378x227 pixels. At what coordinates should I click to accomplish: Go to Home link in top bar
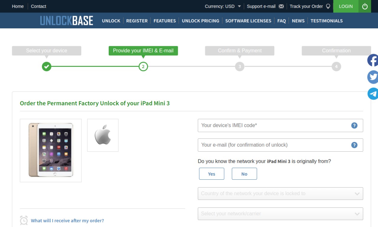pos(18,6)
